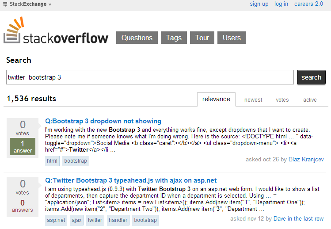Select the relevance sort tab
The image size is (331, 229).
pos(216,99)
